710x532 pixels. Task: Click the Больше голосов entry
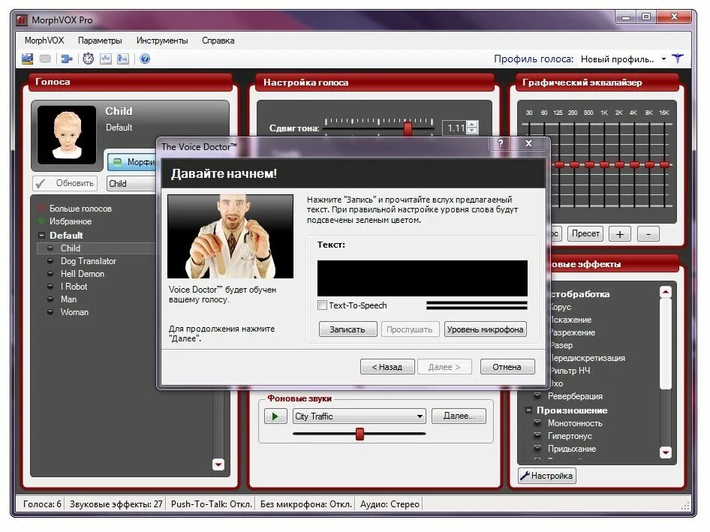point(80,209)
